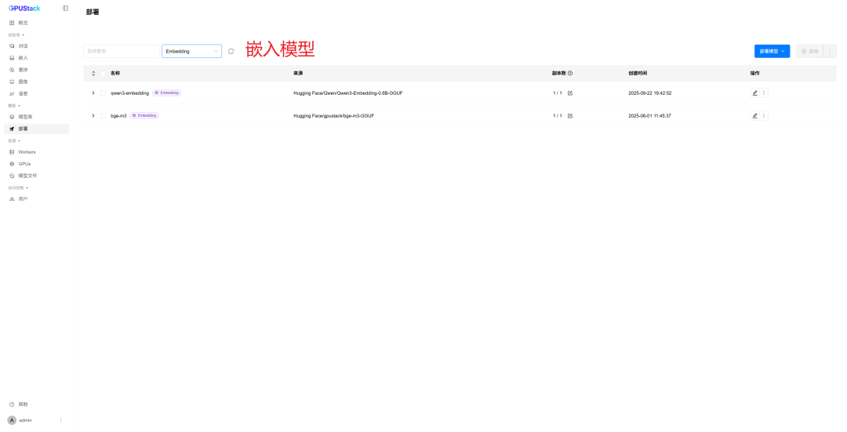
Task: Edit replica count for bge-m3
Action: click(570, 115)
